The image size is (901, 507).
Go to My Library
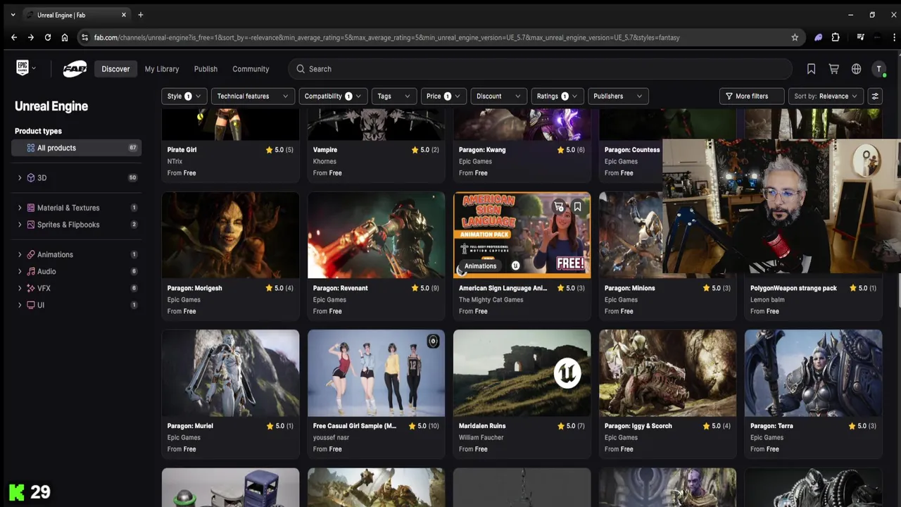pos(162,69)
